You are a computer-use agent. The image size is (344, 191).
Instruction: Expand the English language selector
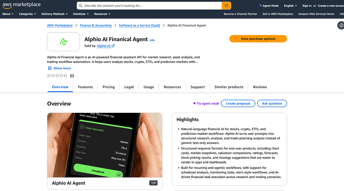290,6
